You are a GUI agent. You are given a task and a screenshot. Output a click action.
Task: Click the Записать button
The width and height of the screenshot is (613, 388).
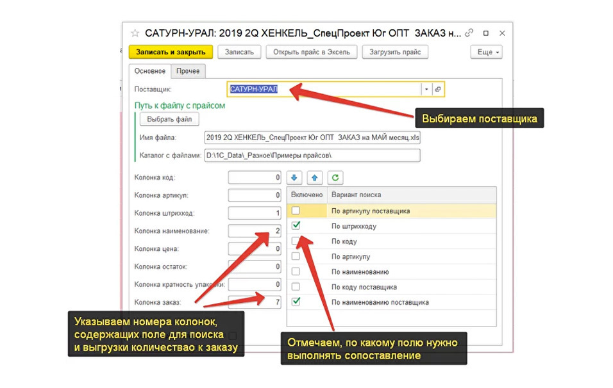(239, 52)
